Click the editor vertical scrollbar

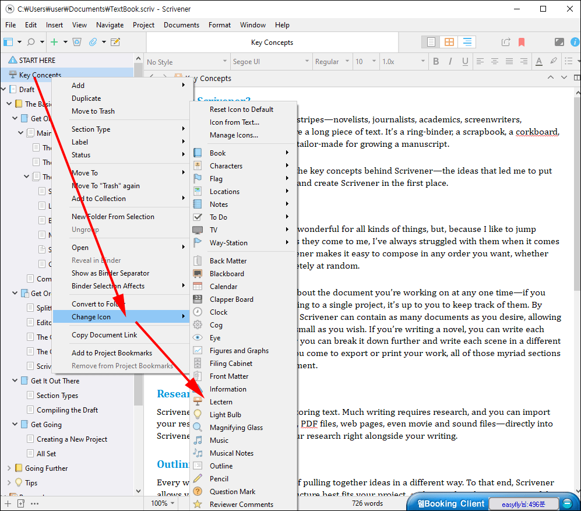pos(578,194)
